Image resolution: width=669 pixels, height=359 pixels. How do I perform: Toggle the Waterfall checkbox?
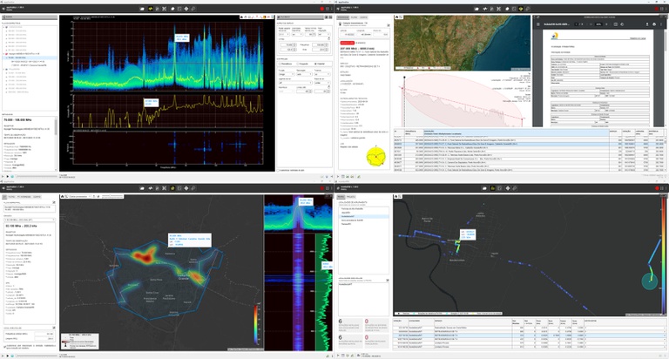click(x=314, y=64)
